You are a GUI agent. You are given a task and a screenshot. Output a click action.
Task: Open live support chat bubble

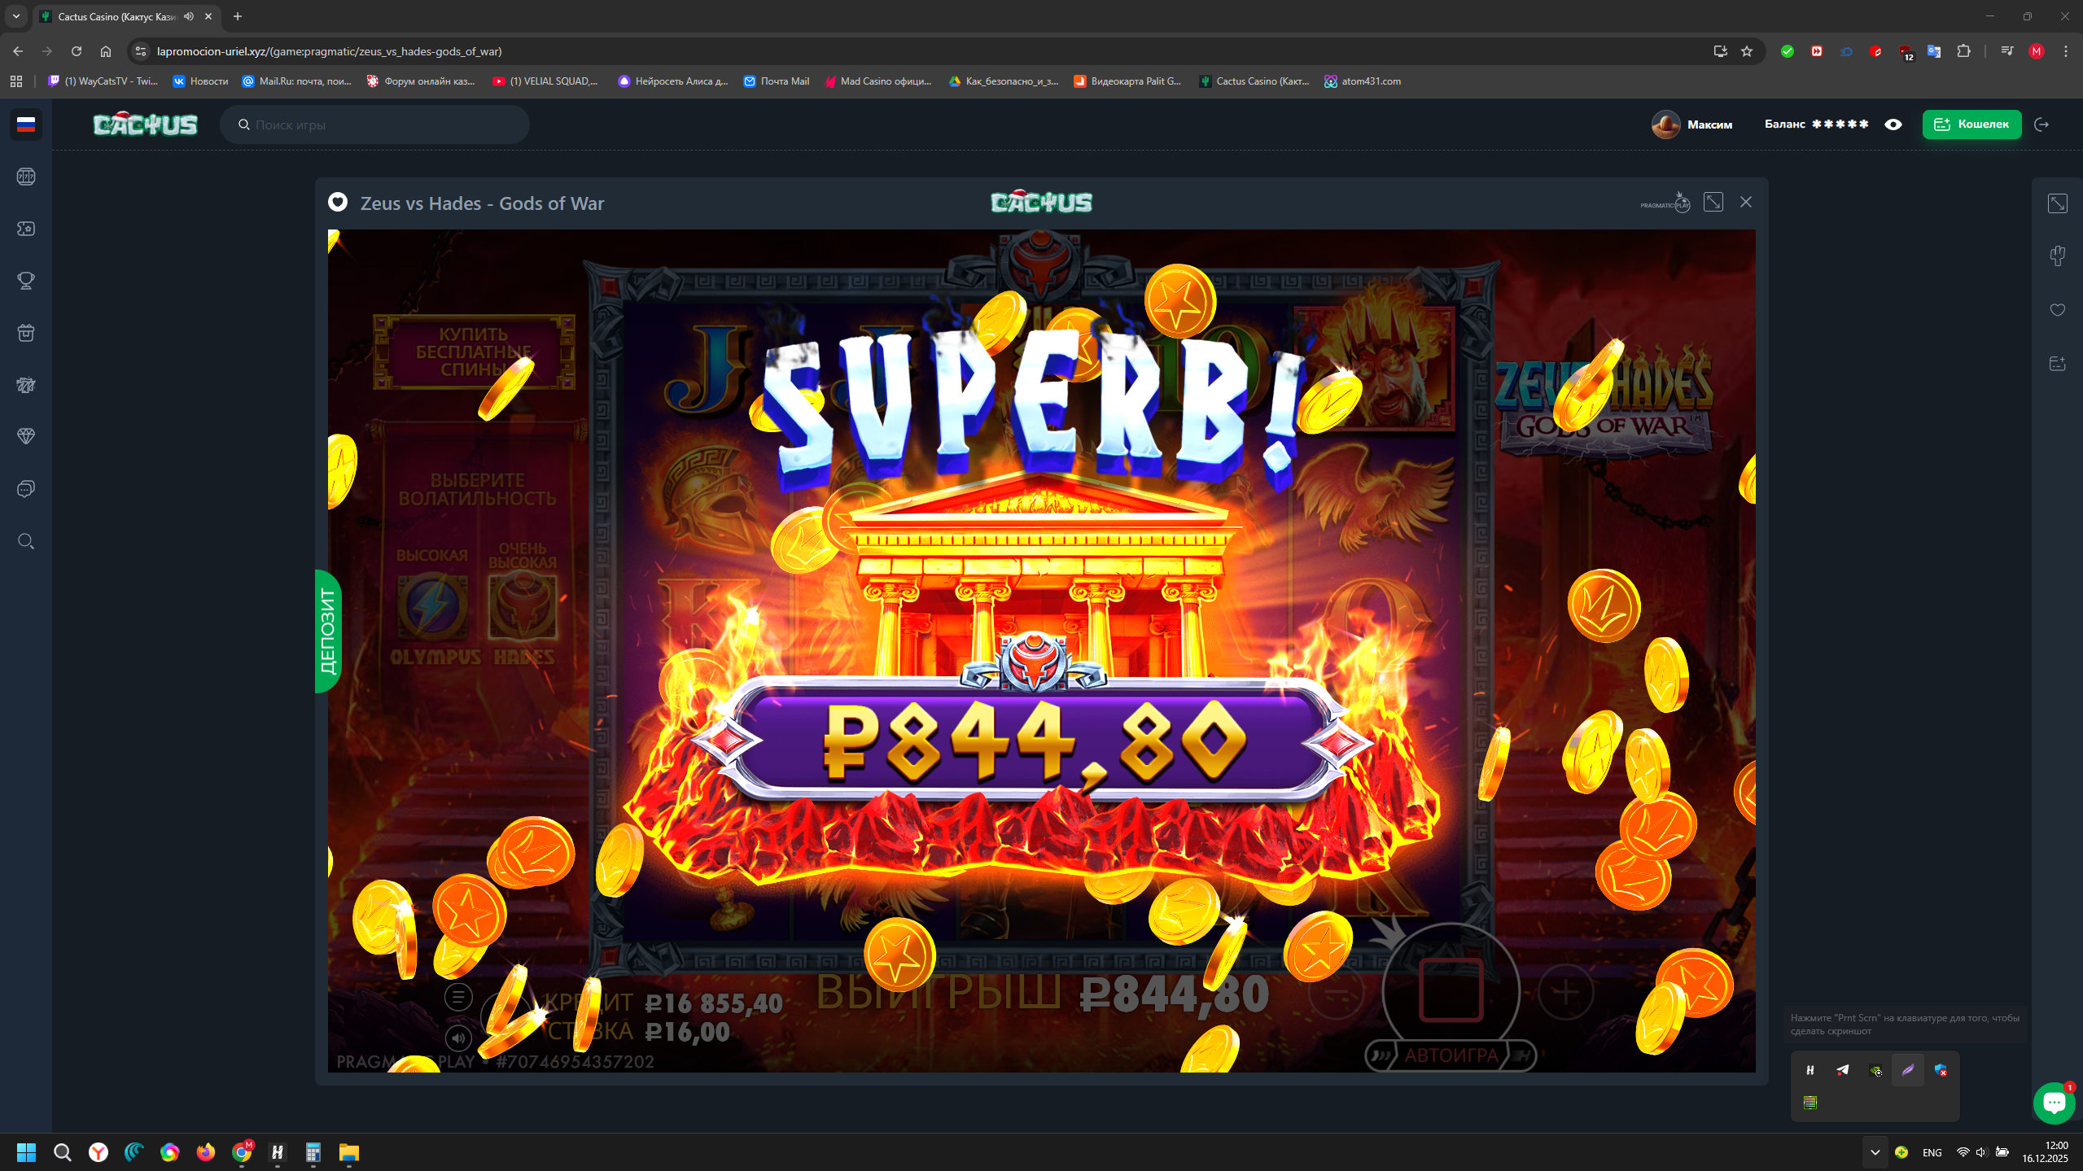coord(2054,1103)
